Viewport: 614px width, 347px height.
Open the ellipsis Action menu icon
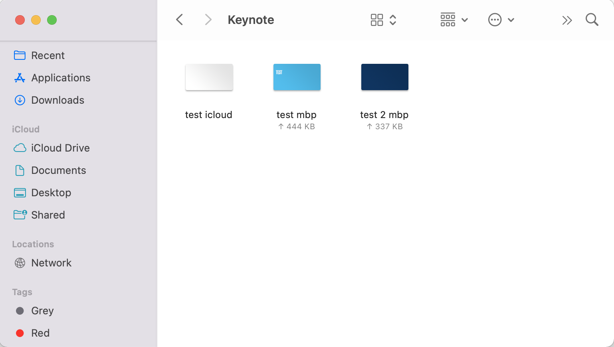pos(495,20)
